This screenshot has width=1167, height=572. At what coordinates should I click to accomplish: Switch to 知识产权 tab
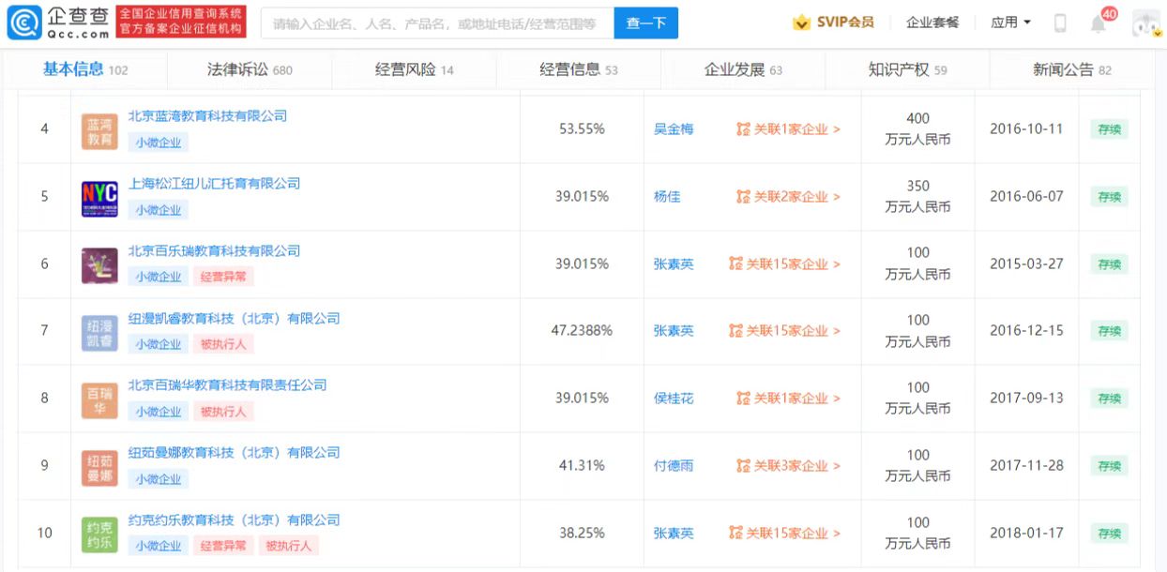[x=907, y=69]
